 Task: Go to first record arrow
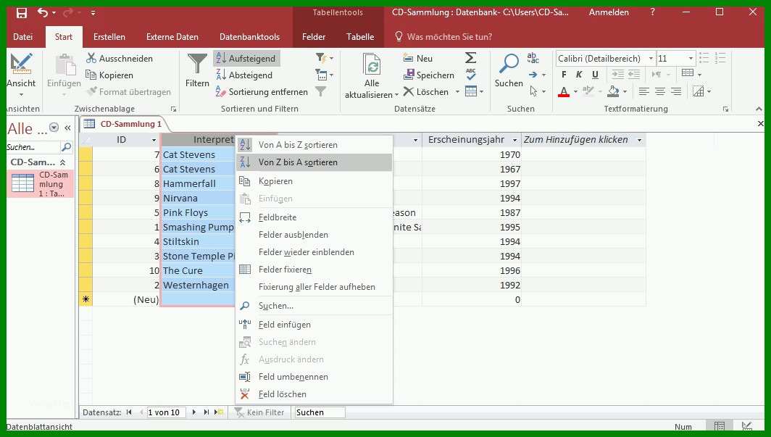[129, 412]
